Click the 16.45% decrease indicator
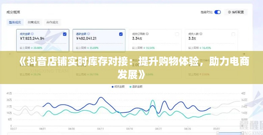Image resolution: width=263 pixels, height=135 pixels. coord(205,48)
